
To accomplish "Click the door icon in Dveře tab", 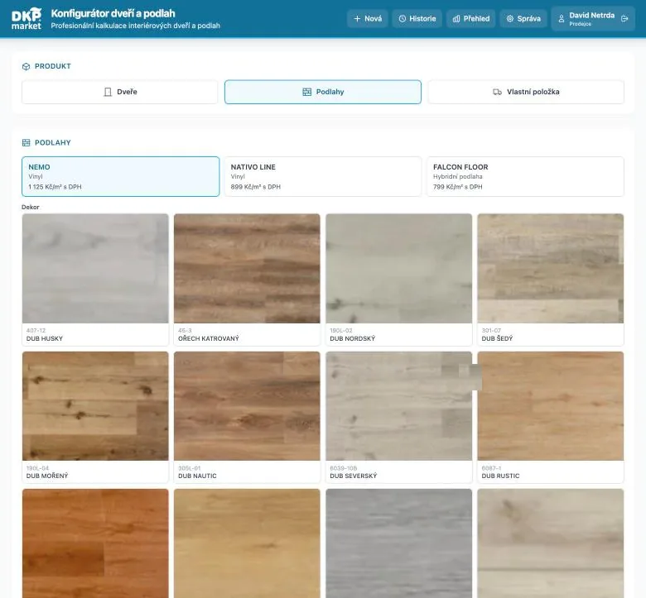I will pyautogui.click(x=108, y=92).
